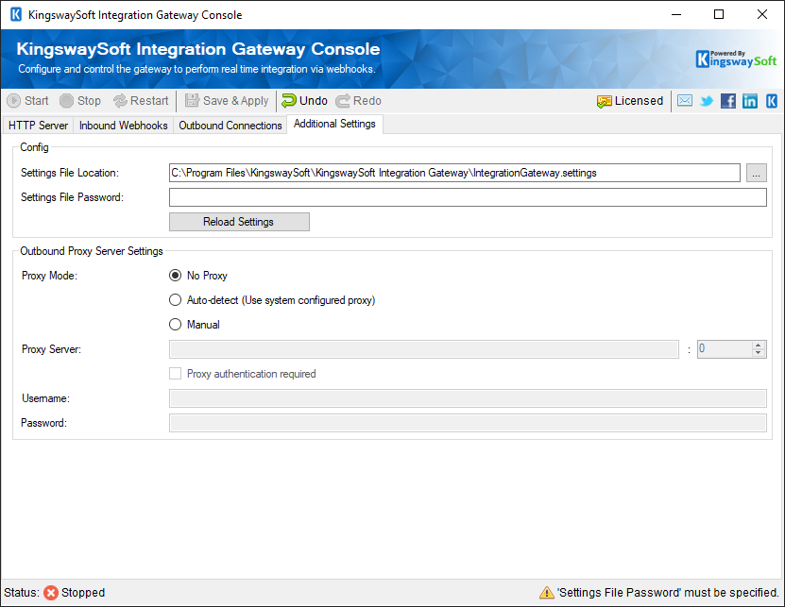The image size is (785, 607).
Task: Click the KingswaySoft logo in banner
Action: (x=736, y=59)
